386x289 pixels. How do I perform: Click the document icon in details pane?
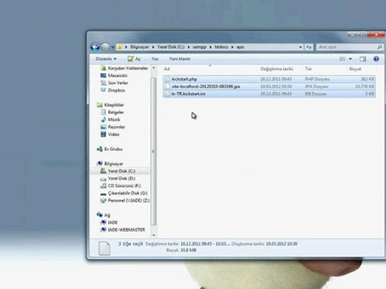click(x=105, y=248)
